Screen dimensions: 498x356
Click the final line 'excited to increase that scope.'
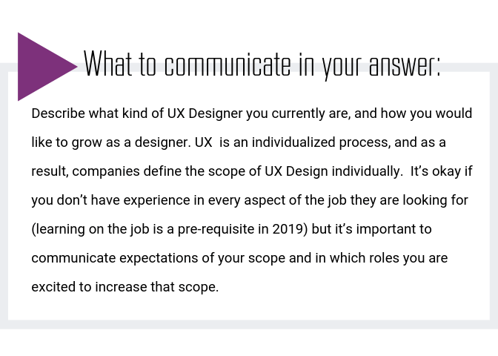[125, 287]
